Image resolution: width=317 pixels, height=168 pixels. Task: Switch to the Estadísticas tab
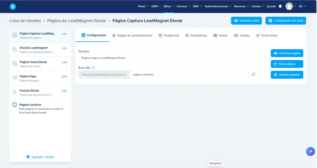click(x=196, y=36)
